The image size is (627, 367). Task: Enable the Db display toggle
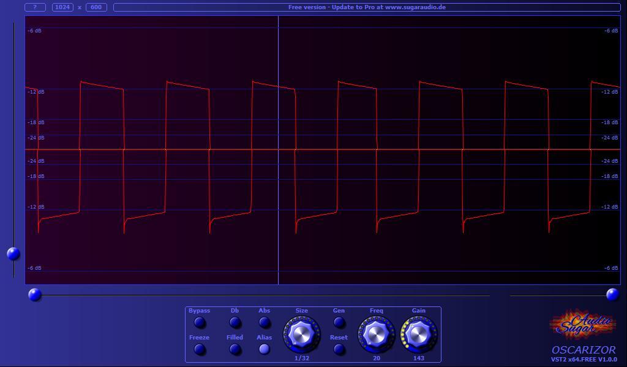coord(235,322)
